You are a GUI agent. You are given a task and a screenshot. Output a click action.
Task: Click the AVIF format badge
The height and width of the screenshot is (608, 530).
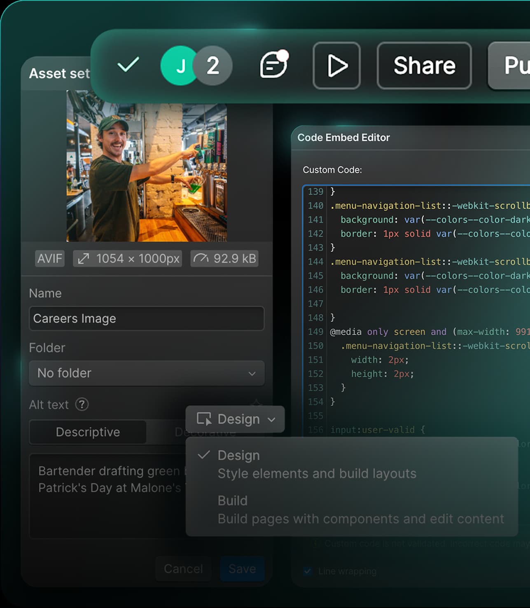(x=49, y=258)
